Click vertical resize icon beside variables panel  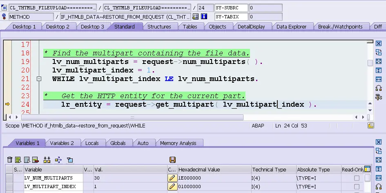(379, 169)
